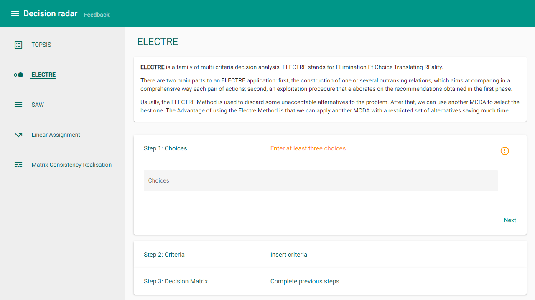Open SAW method from sidebar

(38, 105)
